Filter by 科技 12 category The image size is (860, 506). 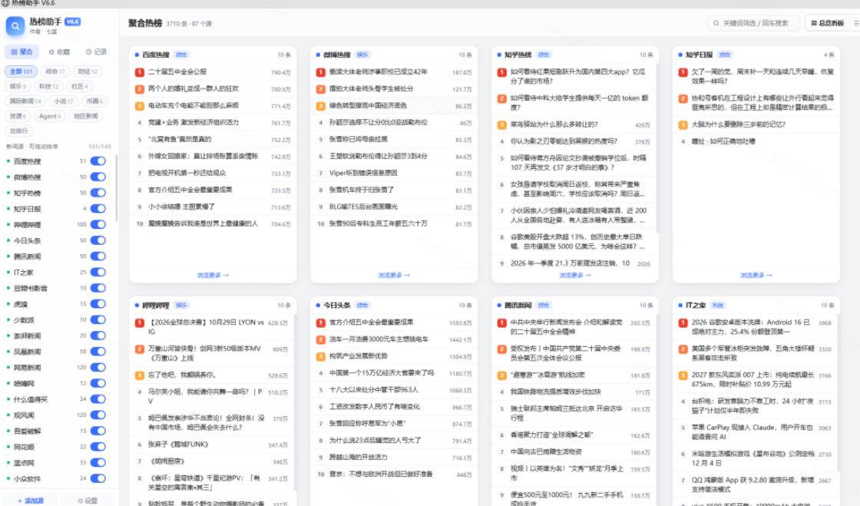(48, 86)
